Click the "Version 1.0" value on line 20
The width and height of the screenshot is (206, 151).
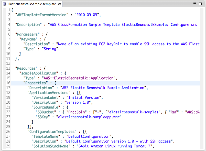(78, 102)
